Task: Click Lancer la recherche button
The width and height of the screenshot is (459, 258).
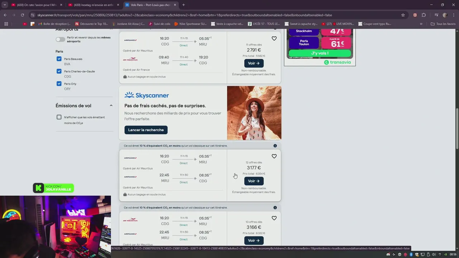Action: click(146, 130)
